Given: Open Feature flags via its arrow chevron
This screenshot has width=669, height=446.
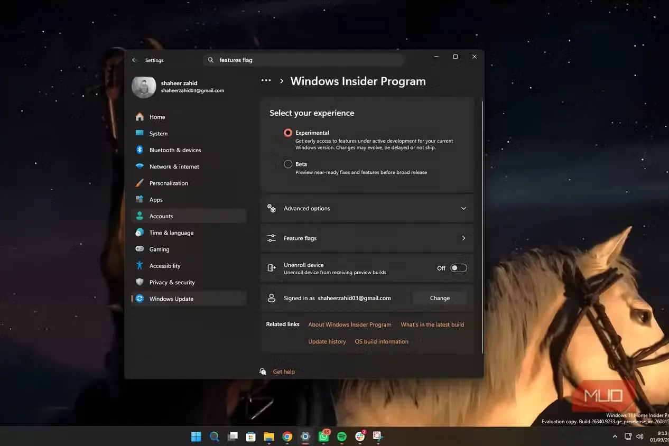Looking at the screenshot, I should click(463, 238).
